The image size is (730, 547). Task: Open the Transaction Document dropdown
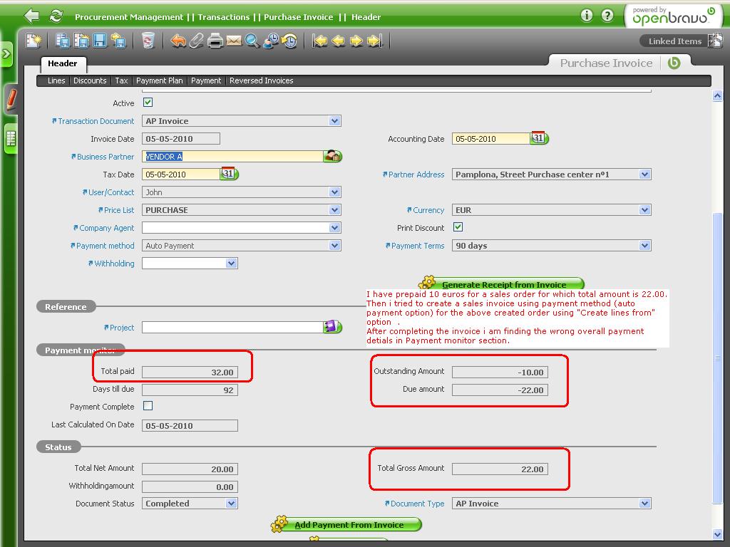[334, 121]
